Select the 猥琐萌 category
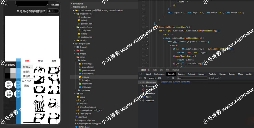254x128 pixels. pyautogui.click(x=27, y=76)
